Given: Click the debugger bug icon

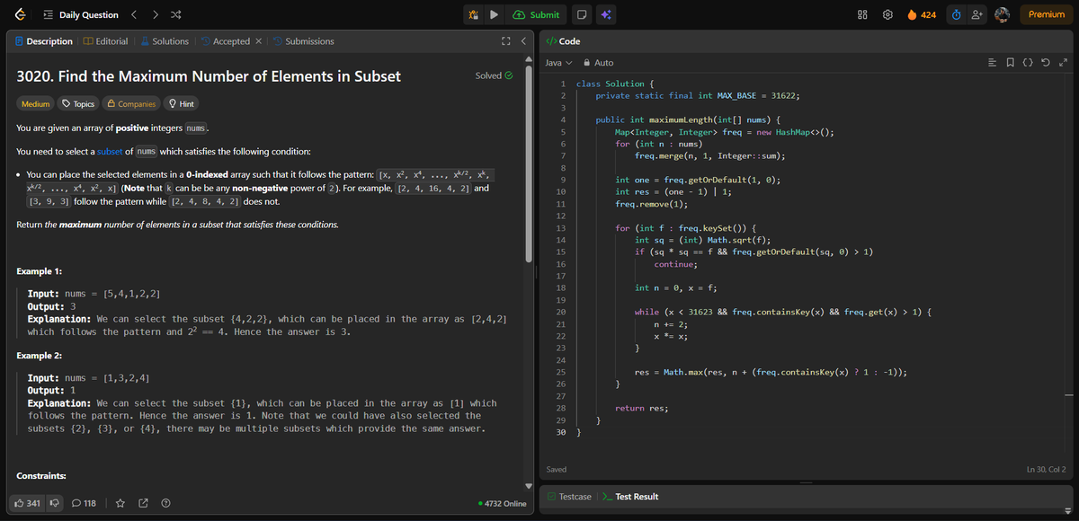Looking at the screenshot, I should [474, 14].
